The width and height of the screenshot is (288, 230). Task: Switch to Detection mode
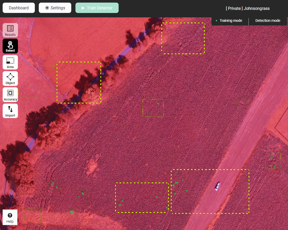pos(268,21)
